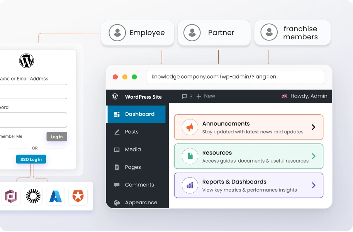This screenshot has height=232, width=353.
Task: Click the gray Log In button
Action: pos(57,136)
